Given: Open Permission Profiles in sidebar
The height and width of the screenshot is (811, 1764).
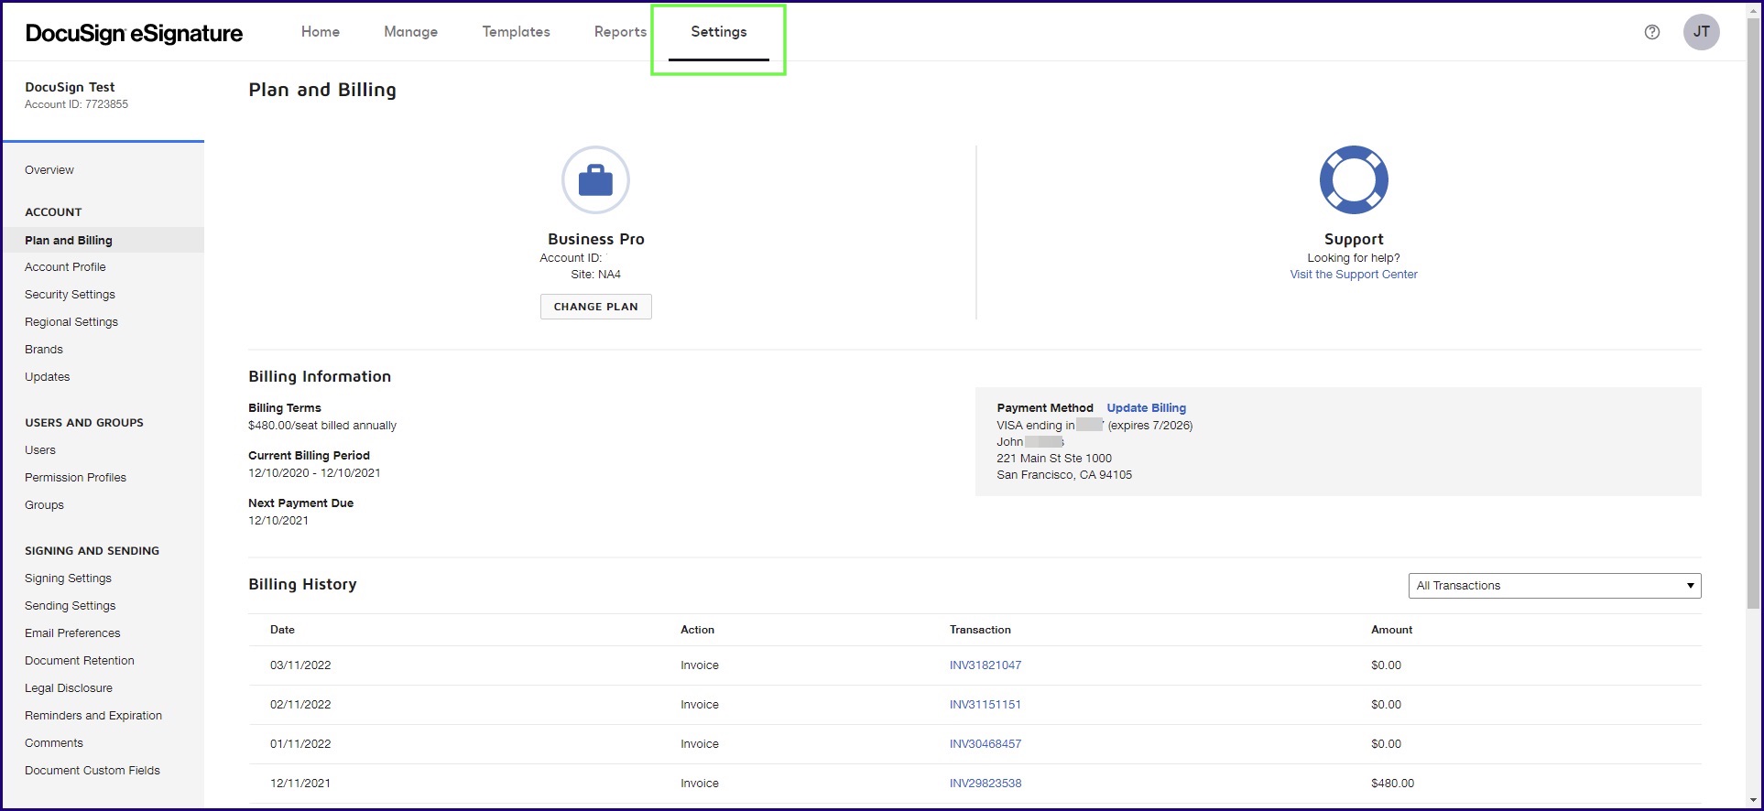Looking at the screenshot, I should click(75, 478).
